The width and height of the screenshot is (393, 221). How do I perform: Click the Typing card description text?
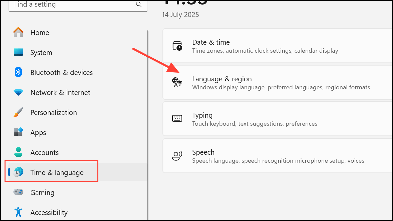click(x=255, y=124)
